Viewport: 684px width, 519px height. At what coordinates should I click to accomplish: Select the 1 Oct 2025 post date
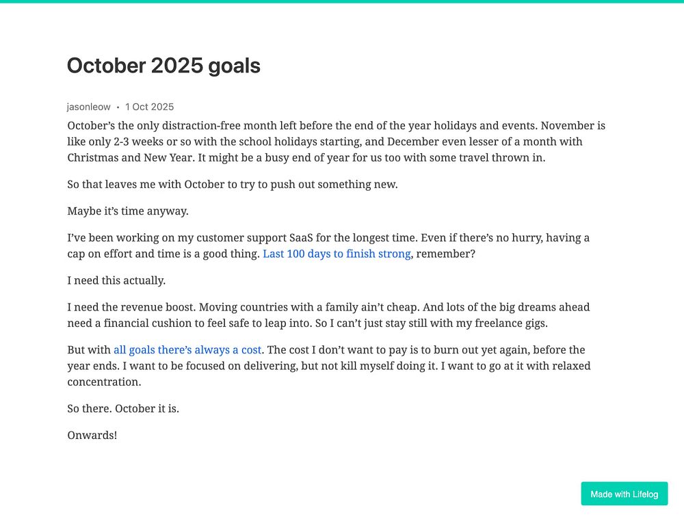click(x=149, y=107)
